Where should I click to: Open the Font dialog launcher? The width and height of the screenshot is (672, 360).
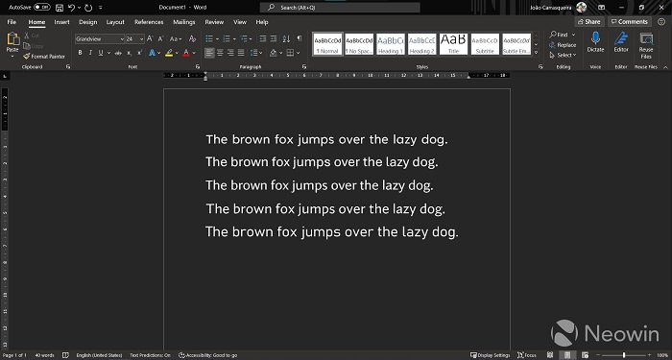[x=198, y=67]
